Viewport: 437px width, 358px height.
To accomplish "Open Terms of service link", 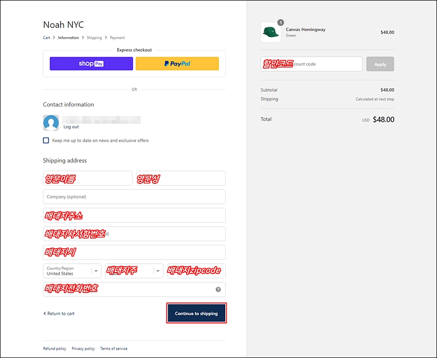I will click(114, 349).
